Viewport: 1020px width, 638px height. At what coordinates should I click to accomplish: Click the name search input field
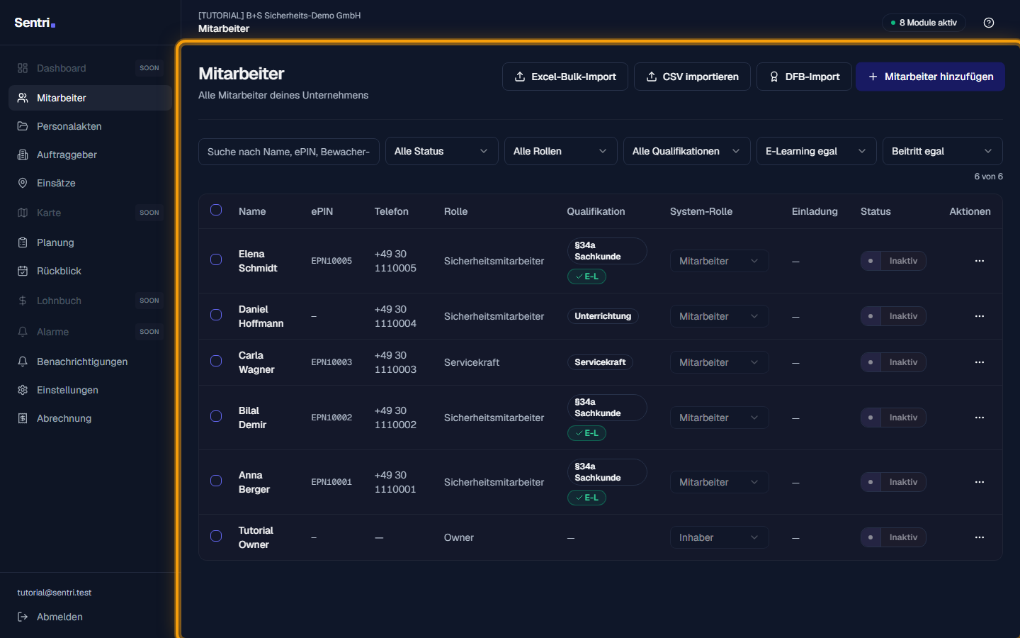pos(289,151)
